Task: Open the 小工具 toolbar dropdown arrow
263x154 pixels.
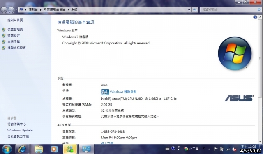Action: coord(203,148)
